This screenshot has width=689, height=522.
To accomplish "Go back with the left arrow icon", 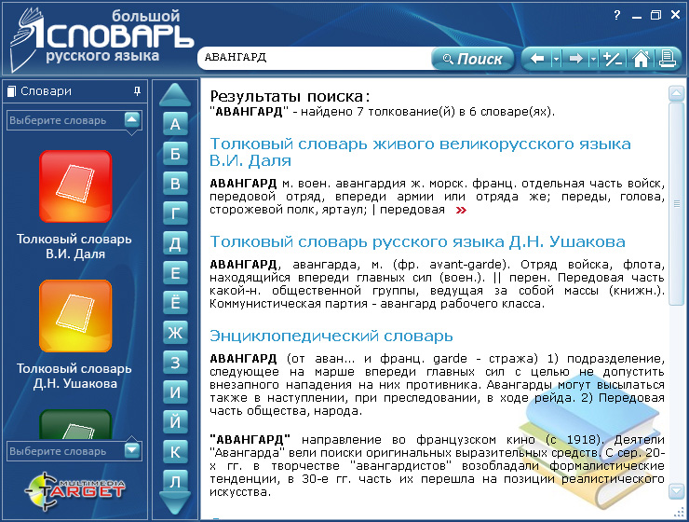I will tap(537, 59).
